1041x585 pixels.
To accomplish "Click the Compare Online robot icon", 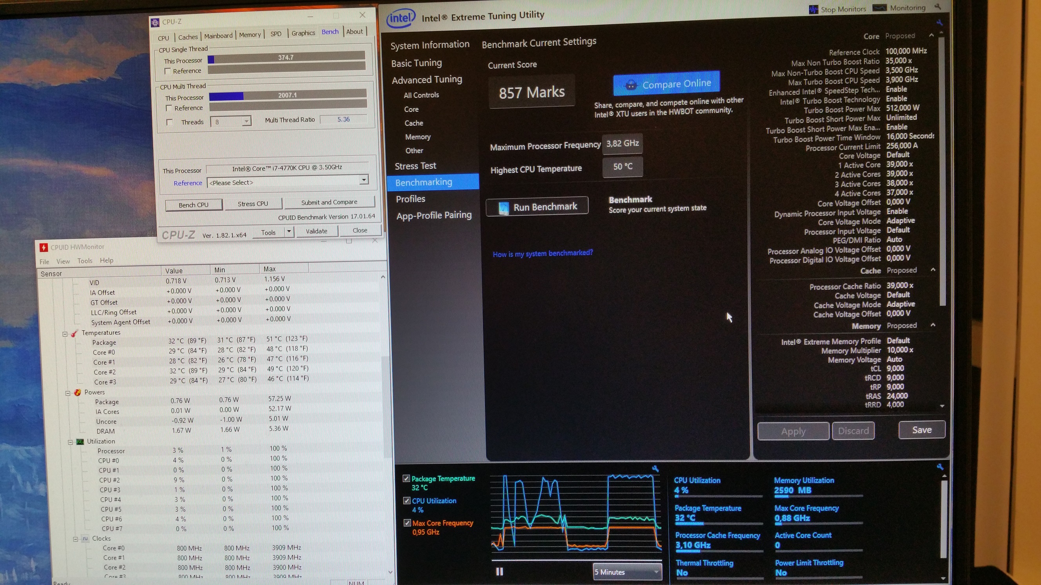I will pos(631,85).
